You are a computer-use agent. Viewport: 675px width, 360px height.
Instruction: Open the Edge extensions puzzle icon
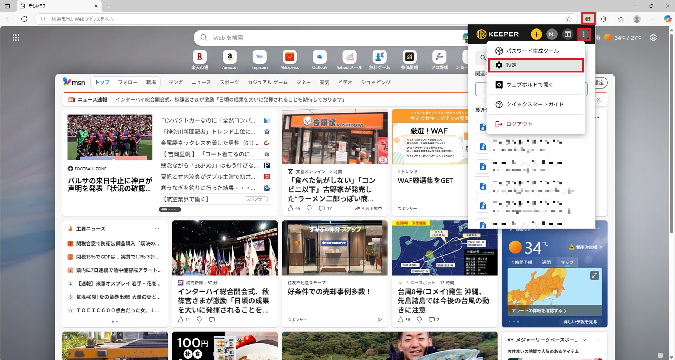(x=604, y=19)
